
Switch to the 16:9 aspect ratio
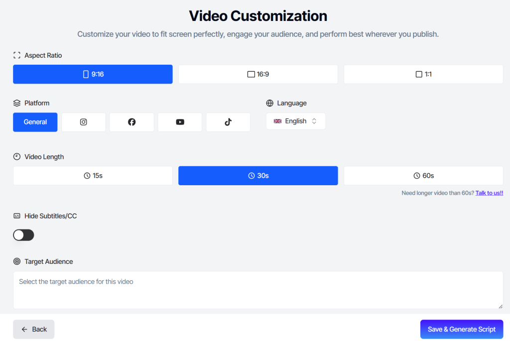(x=257, y=74)
